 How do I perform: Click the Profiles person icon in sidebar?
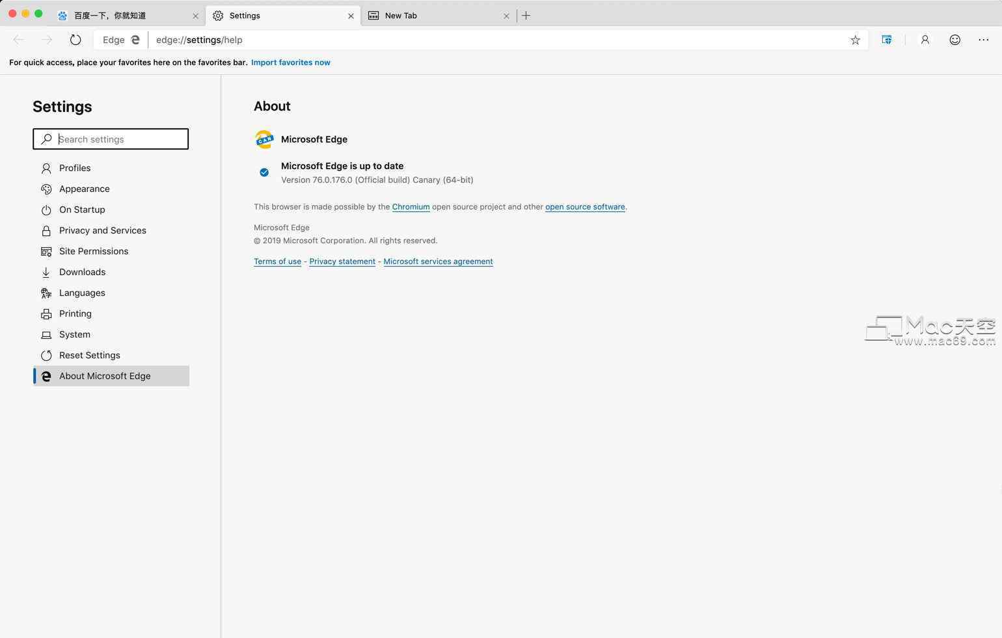point(46,168)
